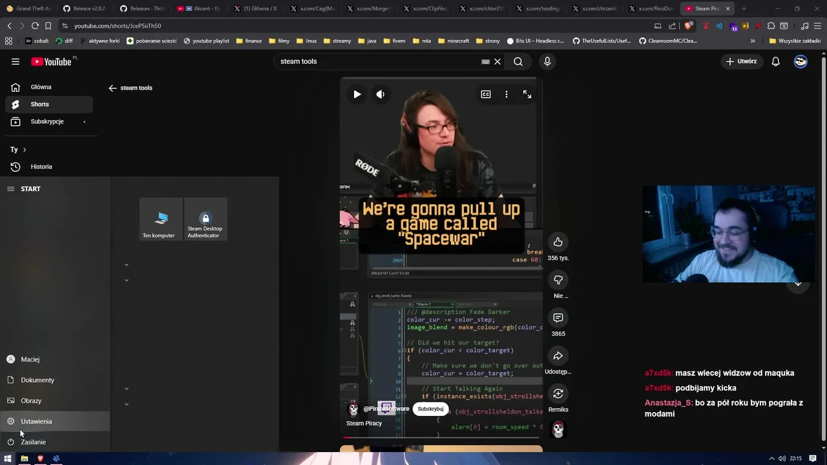This screenshot has width=827, height=465.
Task: Open File Explorer from taskbar
Action: tap(24, 459)
